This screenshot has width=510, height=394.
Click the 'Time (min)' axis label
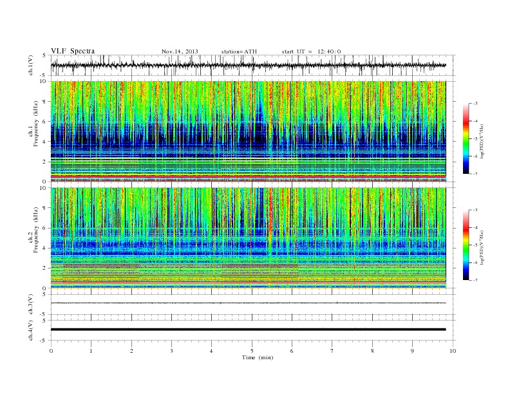point(258,357)
